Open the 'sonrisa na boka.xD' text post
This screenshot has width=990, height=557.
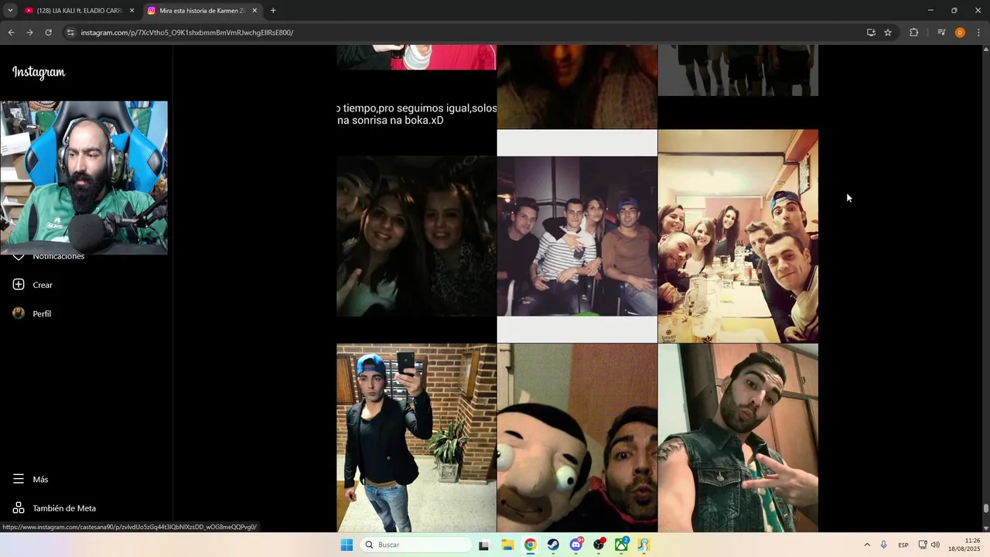point(416,114)
